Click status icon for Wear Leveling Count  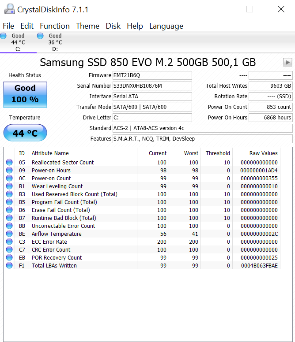(x=9, y=186)
